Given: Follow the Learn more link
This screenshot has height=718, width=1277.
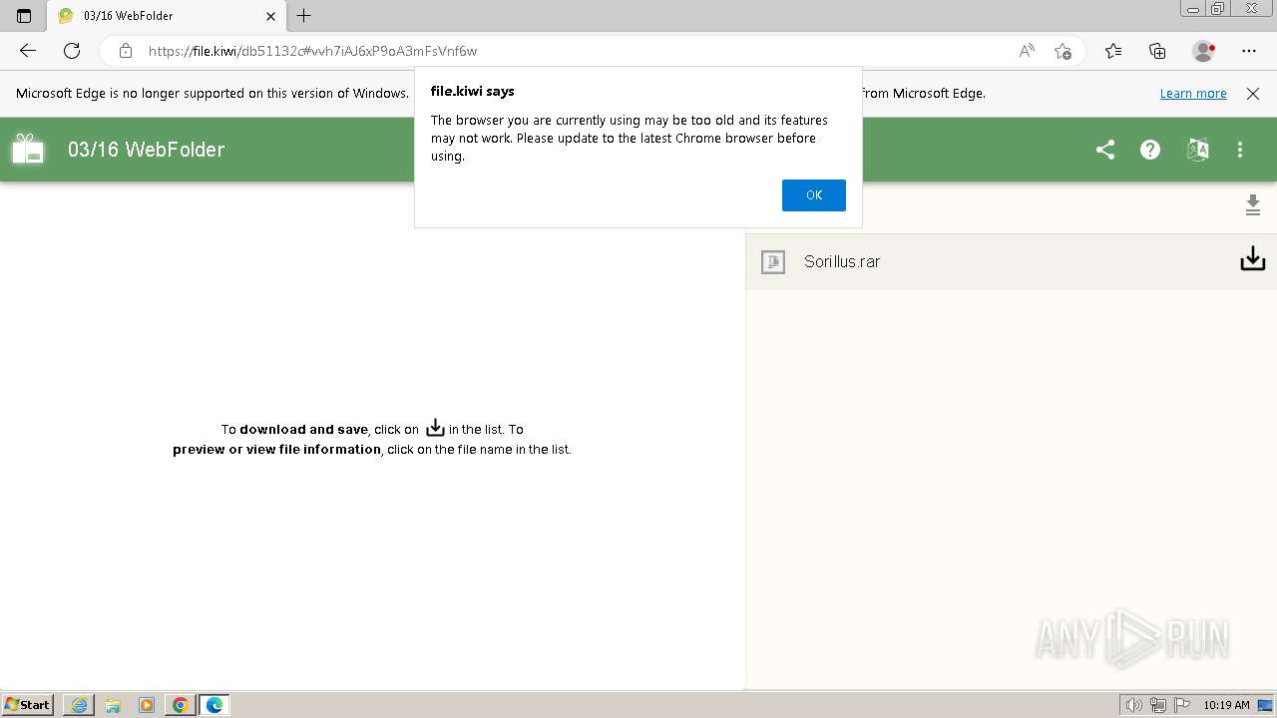Looking at the screenshot, I should click(x=1193, y=93).
